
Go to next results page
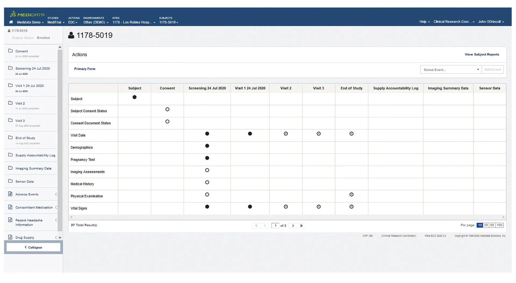(293, 226)
